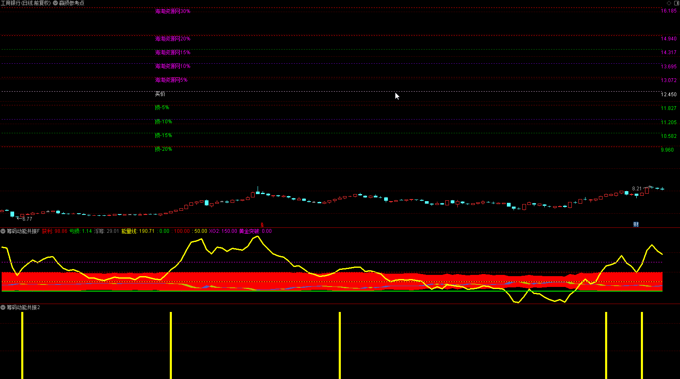Click the red S marker on the chart
This screenshot has height=379, width=680.
pos(262,225)
